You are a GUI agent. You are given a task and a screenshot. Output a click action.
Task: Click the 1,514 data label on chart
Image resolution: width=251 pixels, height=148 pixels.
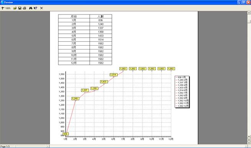(x=114, y=75)
